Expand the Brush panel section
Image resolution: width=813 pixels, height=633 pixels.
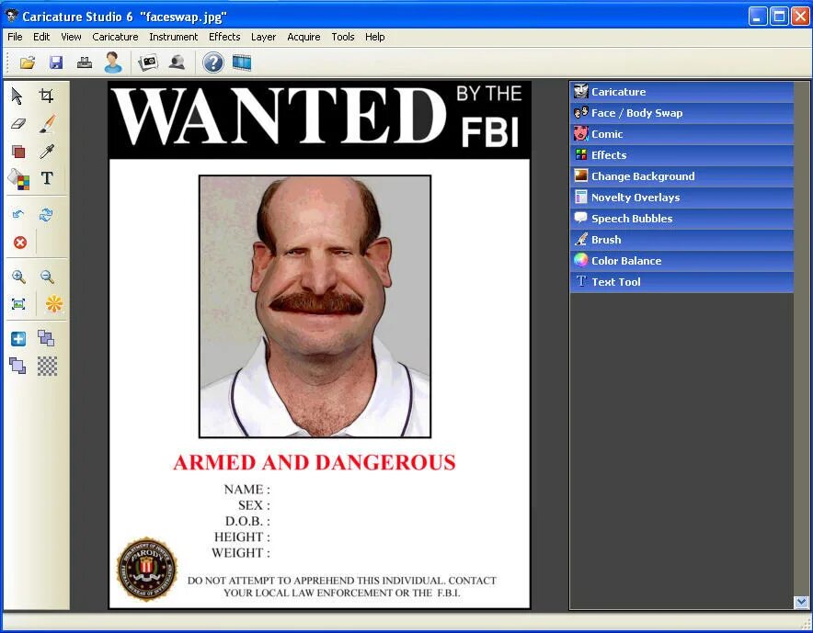(x=681, y=240)
